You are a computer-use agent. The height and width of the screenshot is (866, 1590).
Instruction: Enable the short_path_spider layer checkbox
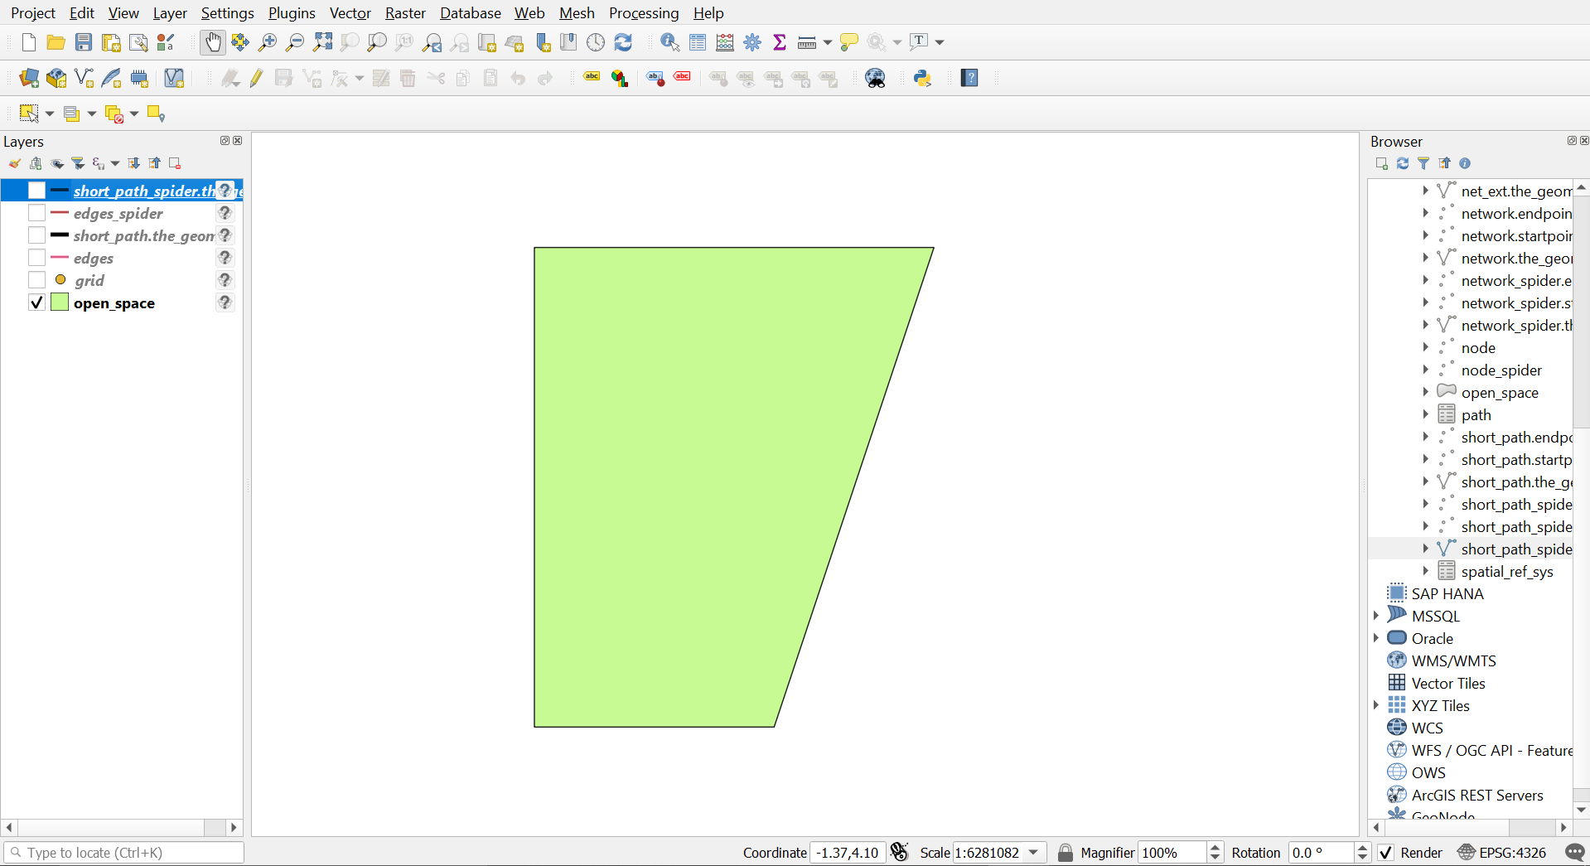pos(36,191)
